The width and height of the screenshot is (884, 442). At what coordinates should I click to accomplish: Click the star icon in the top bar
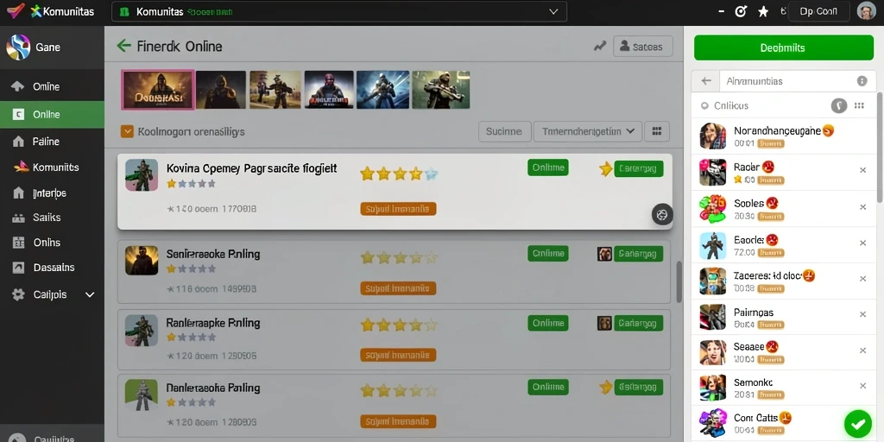(x=763, y=11)
